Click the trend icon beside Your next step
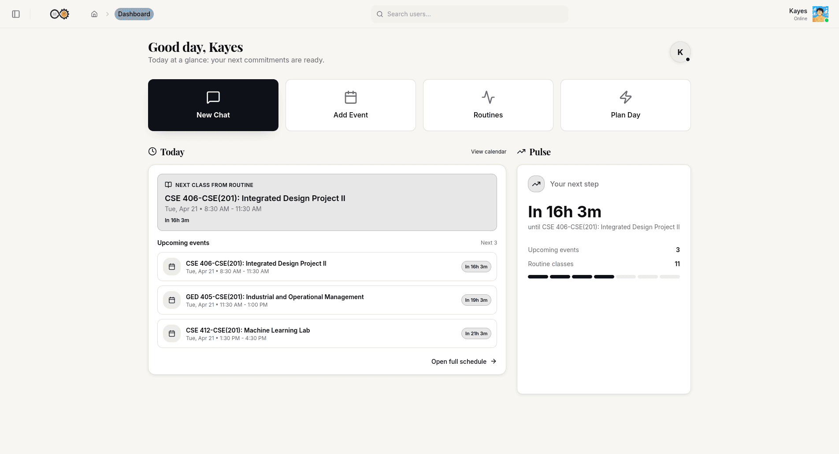Image resolution: width=839 pixels, height=454 pixels. tap(536, 184)
